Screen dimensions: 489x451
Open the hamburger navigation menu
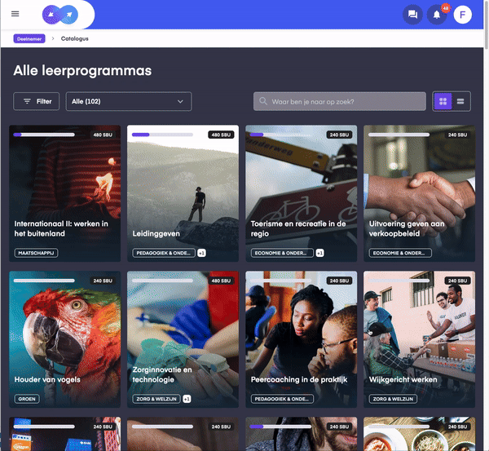15,14
